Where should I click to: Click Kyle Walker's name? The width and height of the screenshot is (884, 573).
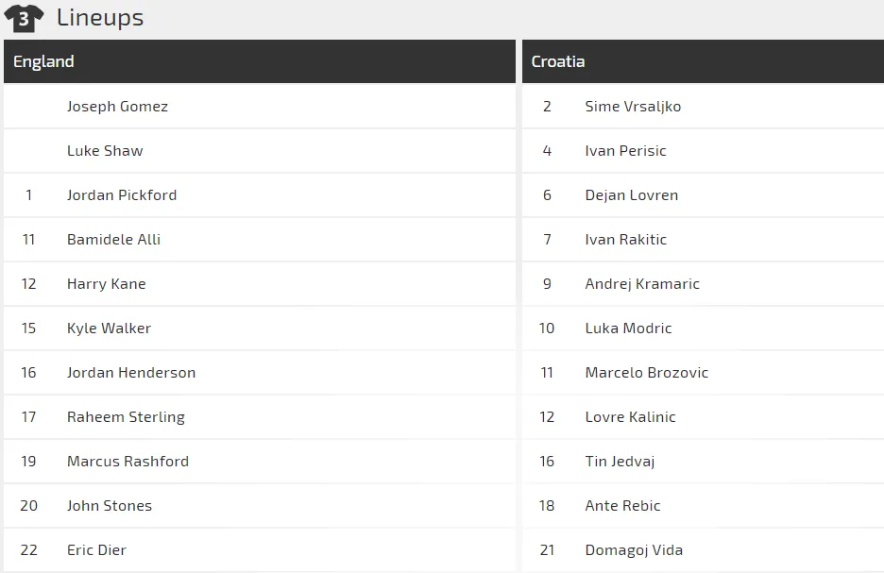(109, 329)
